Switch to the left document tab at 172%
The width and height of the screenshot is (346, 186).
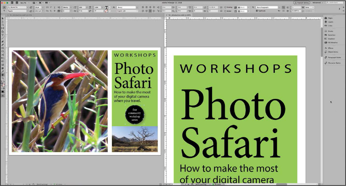pyautogui.click(x=21, y=15)
